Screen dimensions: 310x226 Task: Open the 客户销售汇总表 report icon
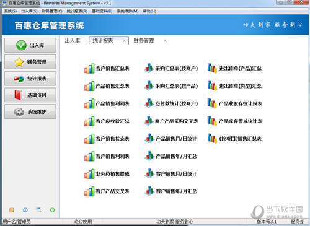(x=89, y=68)
